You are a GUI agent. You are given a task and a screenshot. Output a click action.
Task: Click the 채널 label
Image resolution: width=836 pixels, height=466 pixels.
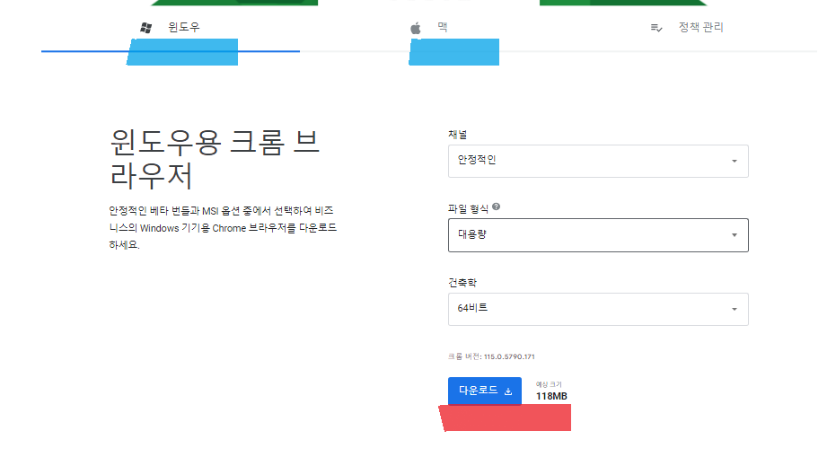pyautogui.click(x=457, y=135)
